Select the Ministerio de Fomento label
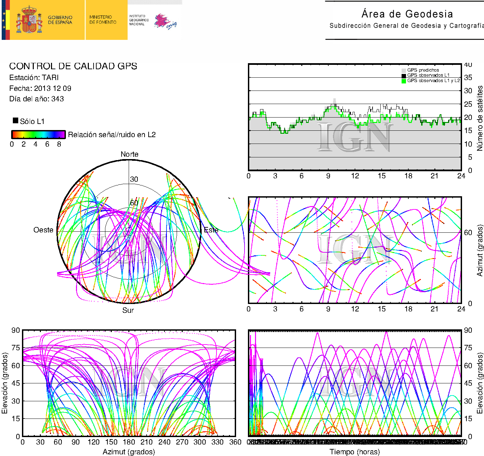This screenshot has height=456, width=484. point(103,20)
